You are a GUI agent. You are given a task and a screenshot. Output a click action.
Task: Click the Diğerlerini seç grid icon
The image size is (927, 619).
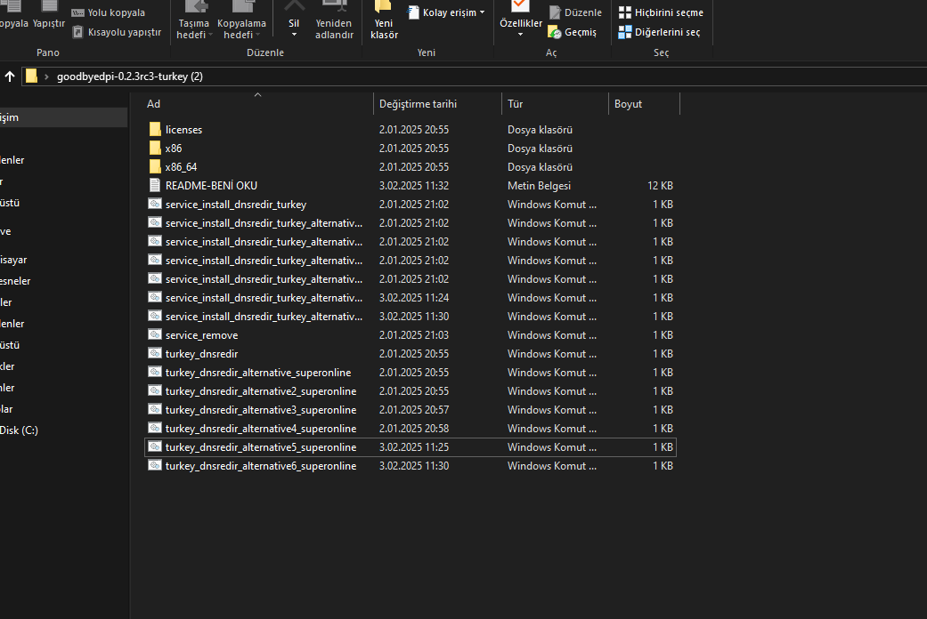click(x=625, y=32)
